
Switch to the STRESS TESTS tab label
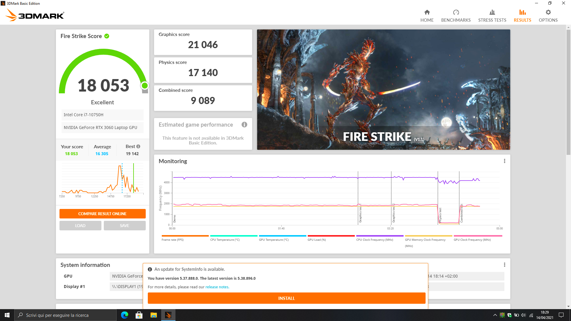coord(492,20)
